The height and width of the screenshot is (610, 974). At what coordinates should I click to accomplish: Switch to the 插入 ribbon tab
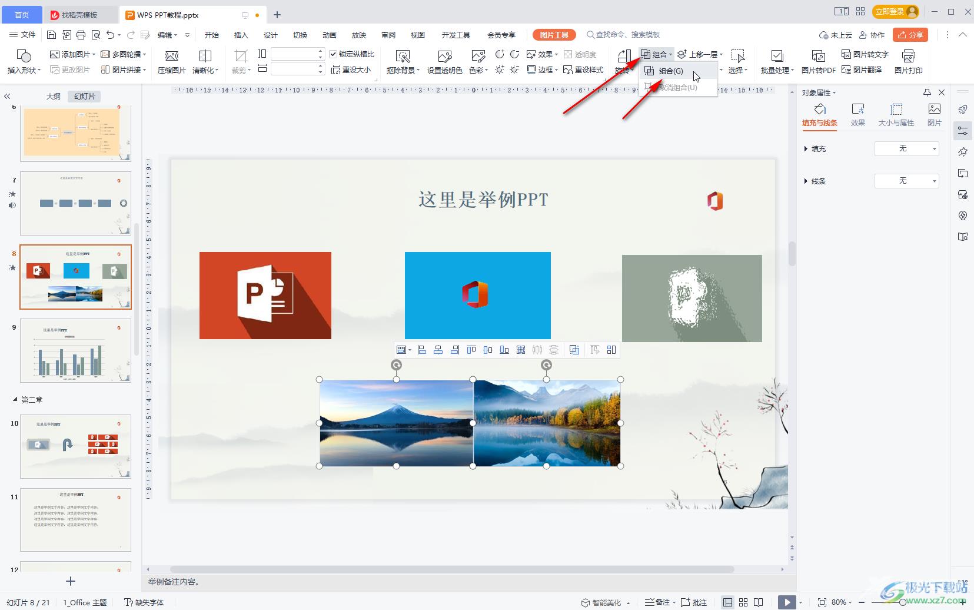click(241, 35)
